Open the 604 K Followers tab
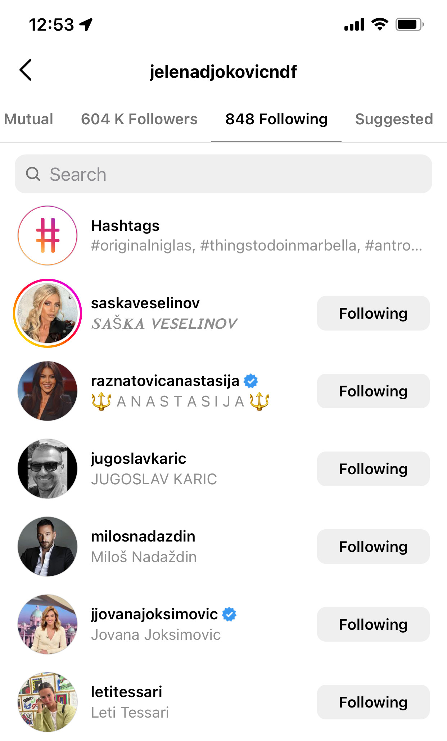447x741 pixels. click(139, 119)
